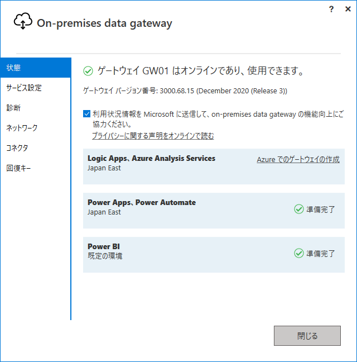Image resolution: width=357 pixels, height=362 pixels.
Task: Open the privacy statement online link
Action: coord(153,136)
